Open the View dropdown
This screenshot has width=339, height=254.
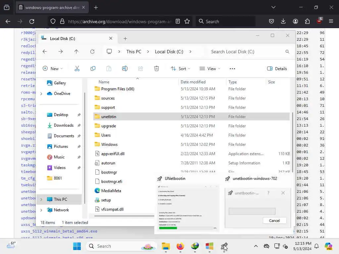pos(210,69)
